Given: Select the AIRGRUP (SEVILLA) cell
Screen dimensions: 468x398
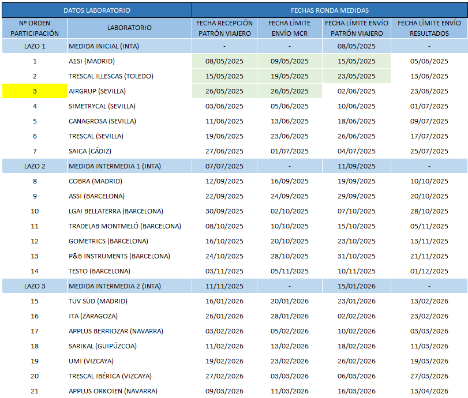Looking at the screenshot, I should tap(129, 91).
